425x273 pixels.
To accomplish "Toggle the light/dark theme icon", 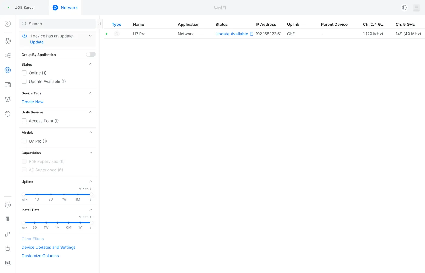I will click(404, 8).
